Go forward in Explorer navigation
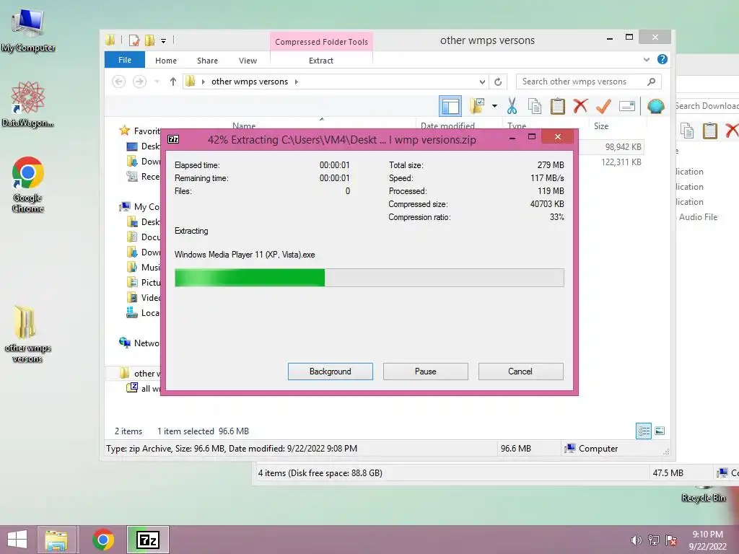This screenshot has width=739, height=554. point(139,82)
